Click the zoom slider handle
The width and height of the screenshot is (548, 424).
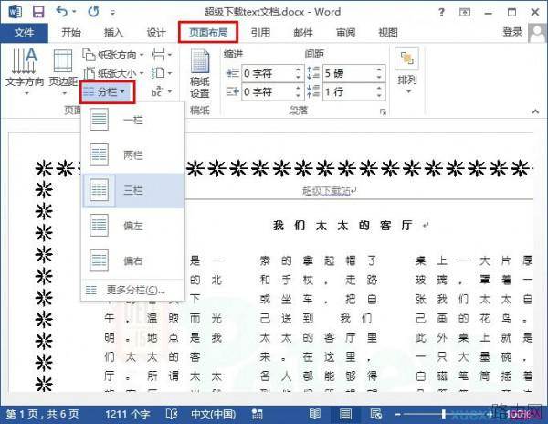click(444, 415)
